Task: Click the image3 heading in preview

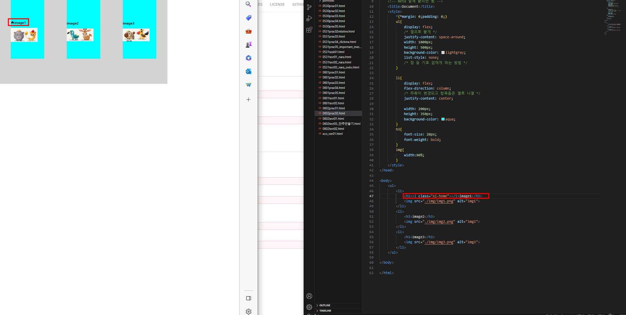Action: tap(128, 23)
